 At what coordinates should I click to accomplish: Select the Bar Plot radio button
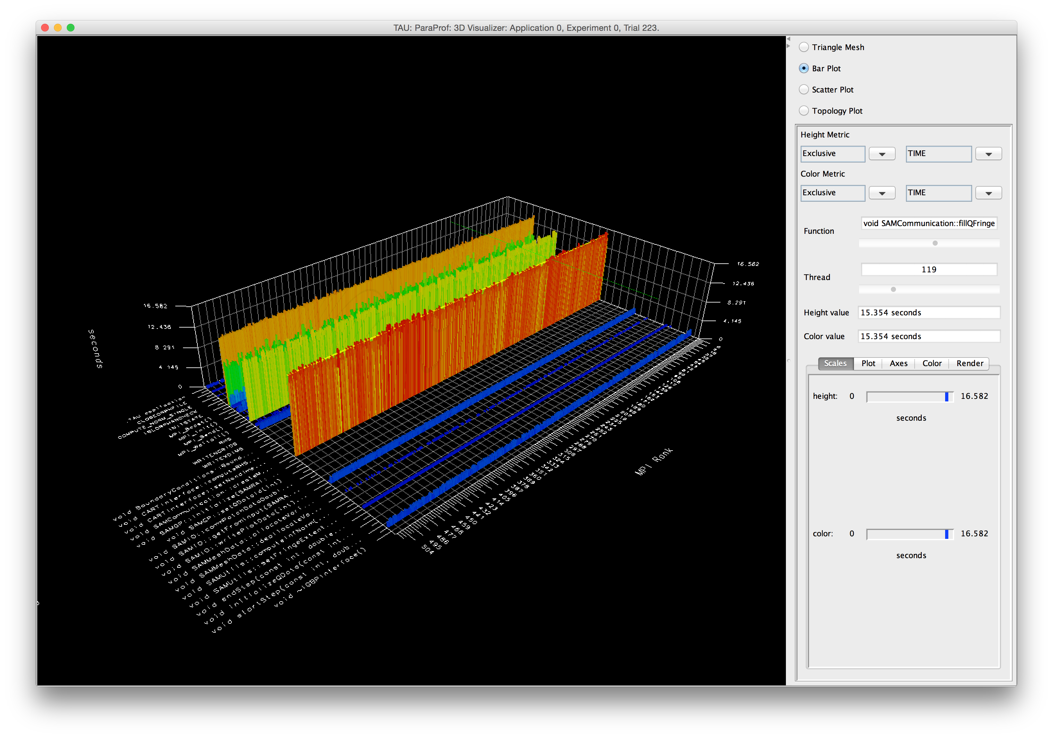(x=804, y=68)
